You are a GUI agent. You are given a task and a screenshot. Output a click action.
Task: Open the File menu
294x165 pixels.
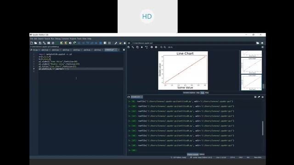pos(32,38)
